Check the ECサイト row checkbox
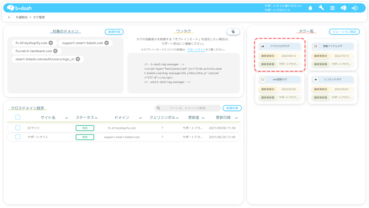The height and width of the screenshot is (208, 369). [x=18, y=128]
